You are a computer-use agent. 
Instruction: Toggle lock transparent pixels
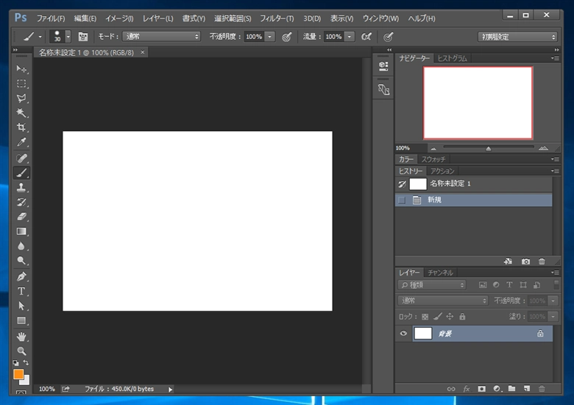point(425,317)
